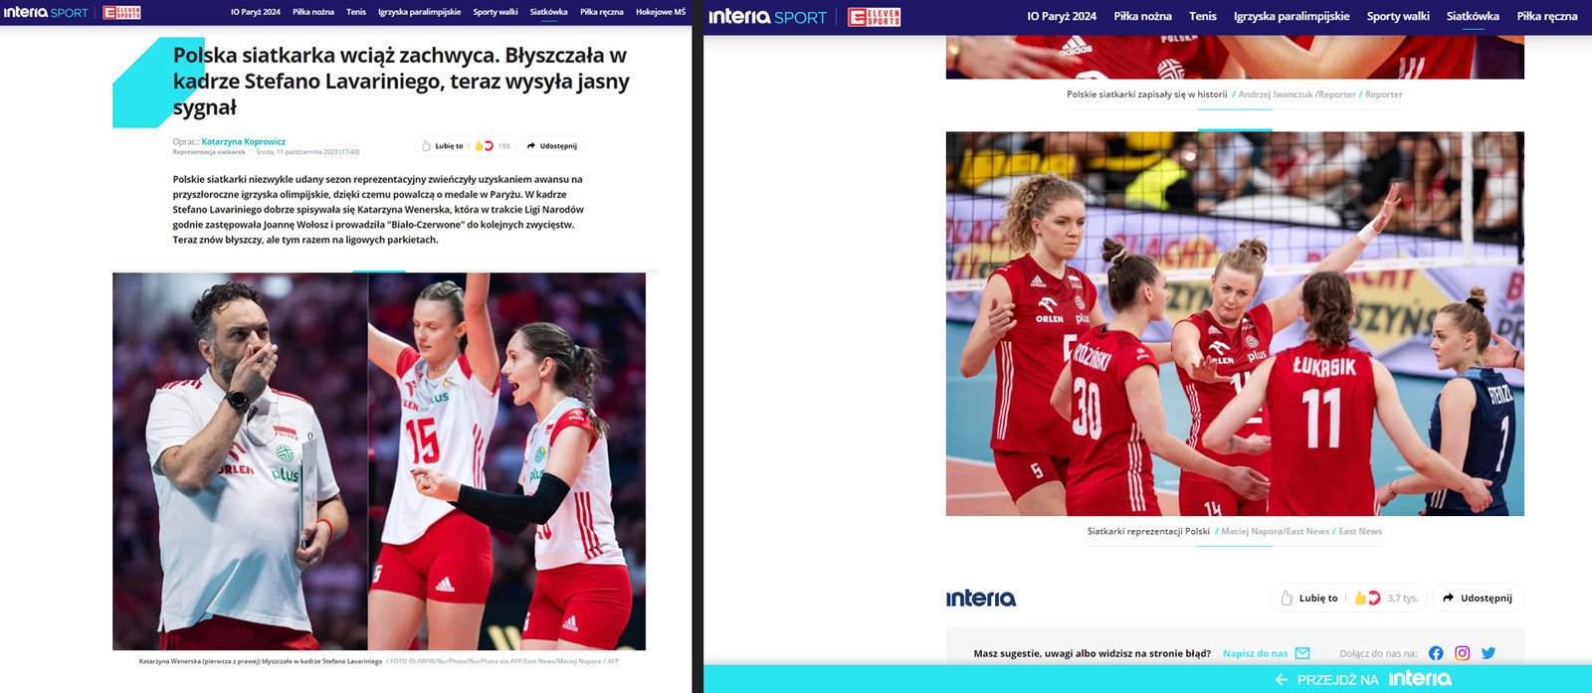Open Tenis menu in right window

pyautogui.click(x=1203, y=16)
